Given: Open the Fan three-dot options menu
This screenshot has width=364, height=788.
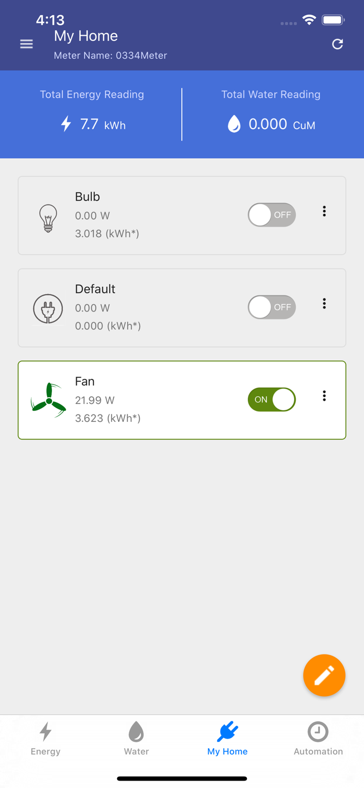Looking at the screenshot, I should (325, 396).
